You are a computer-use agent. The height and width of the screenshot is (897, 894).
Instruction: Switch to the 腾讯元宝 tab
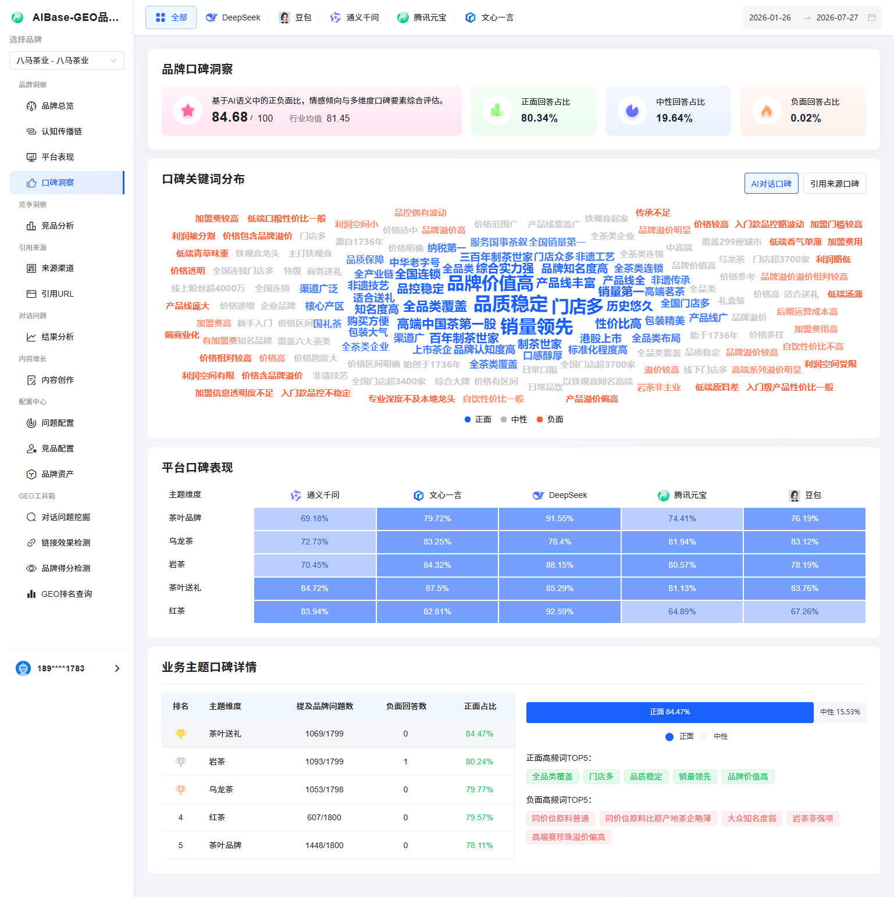[x=422, y=17]
